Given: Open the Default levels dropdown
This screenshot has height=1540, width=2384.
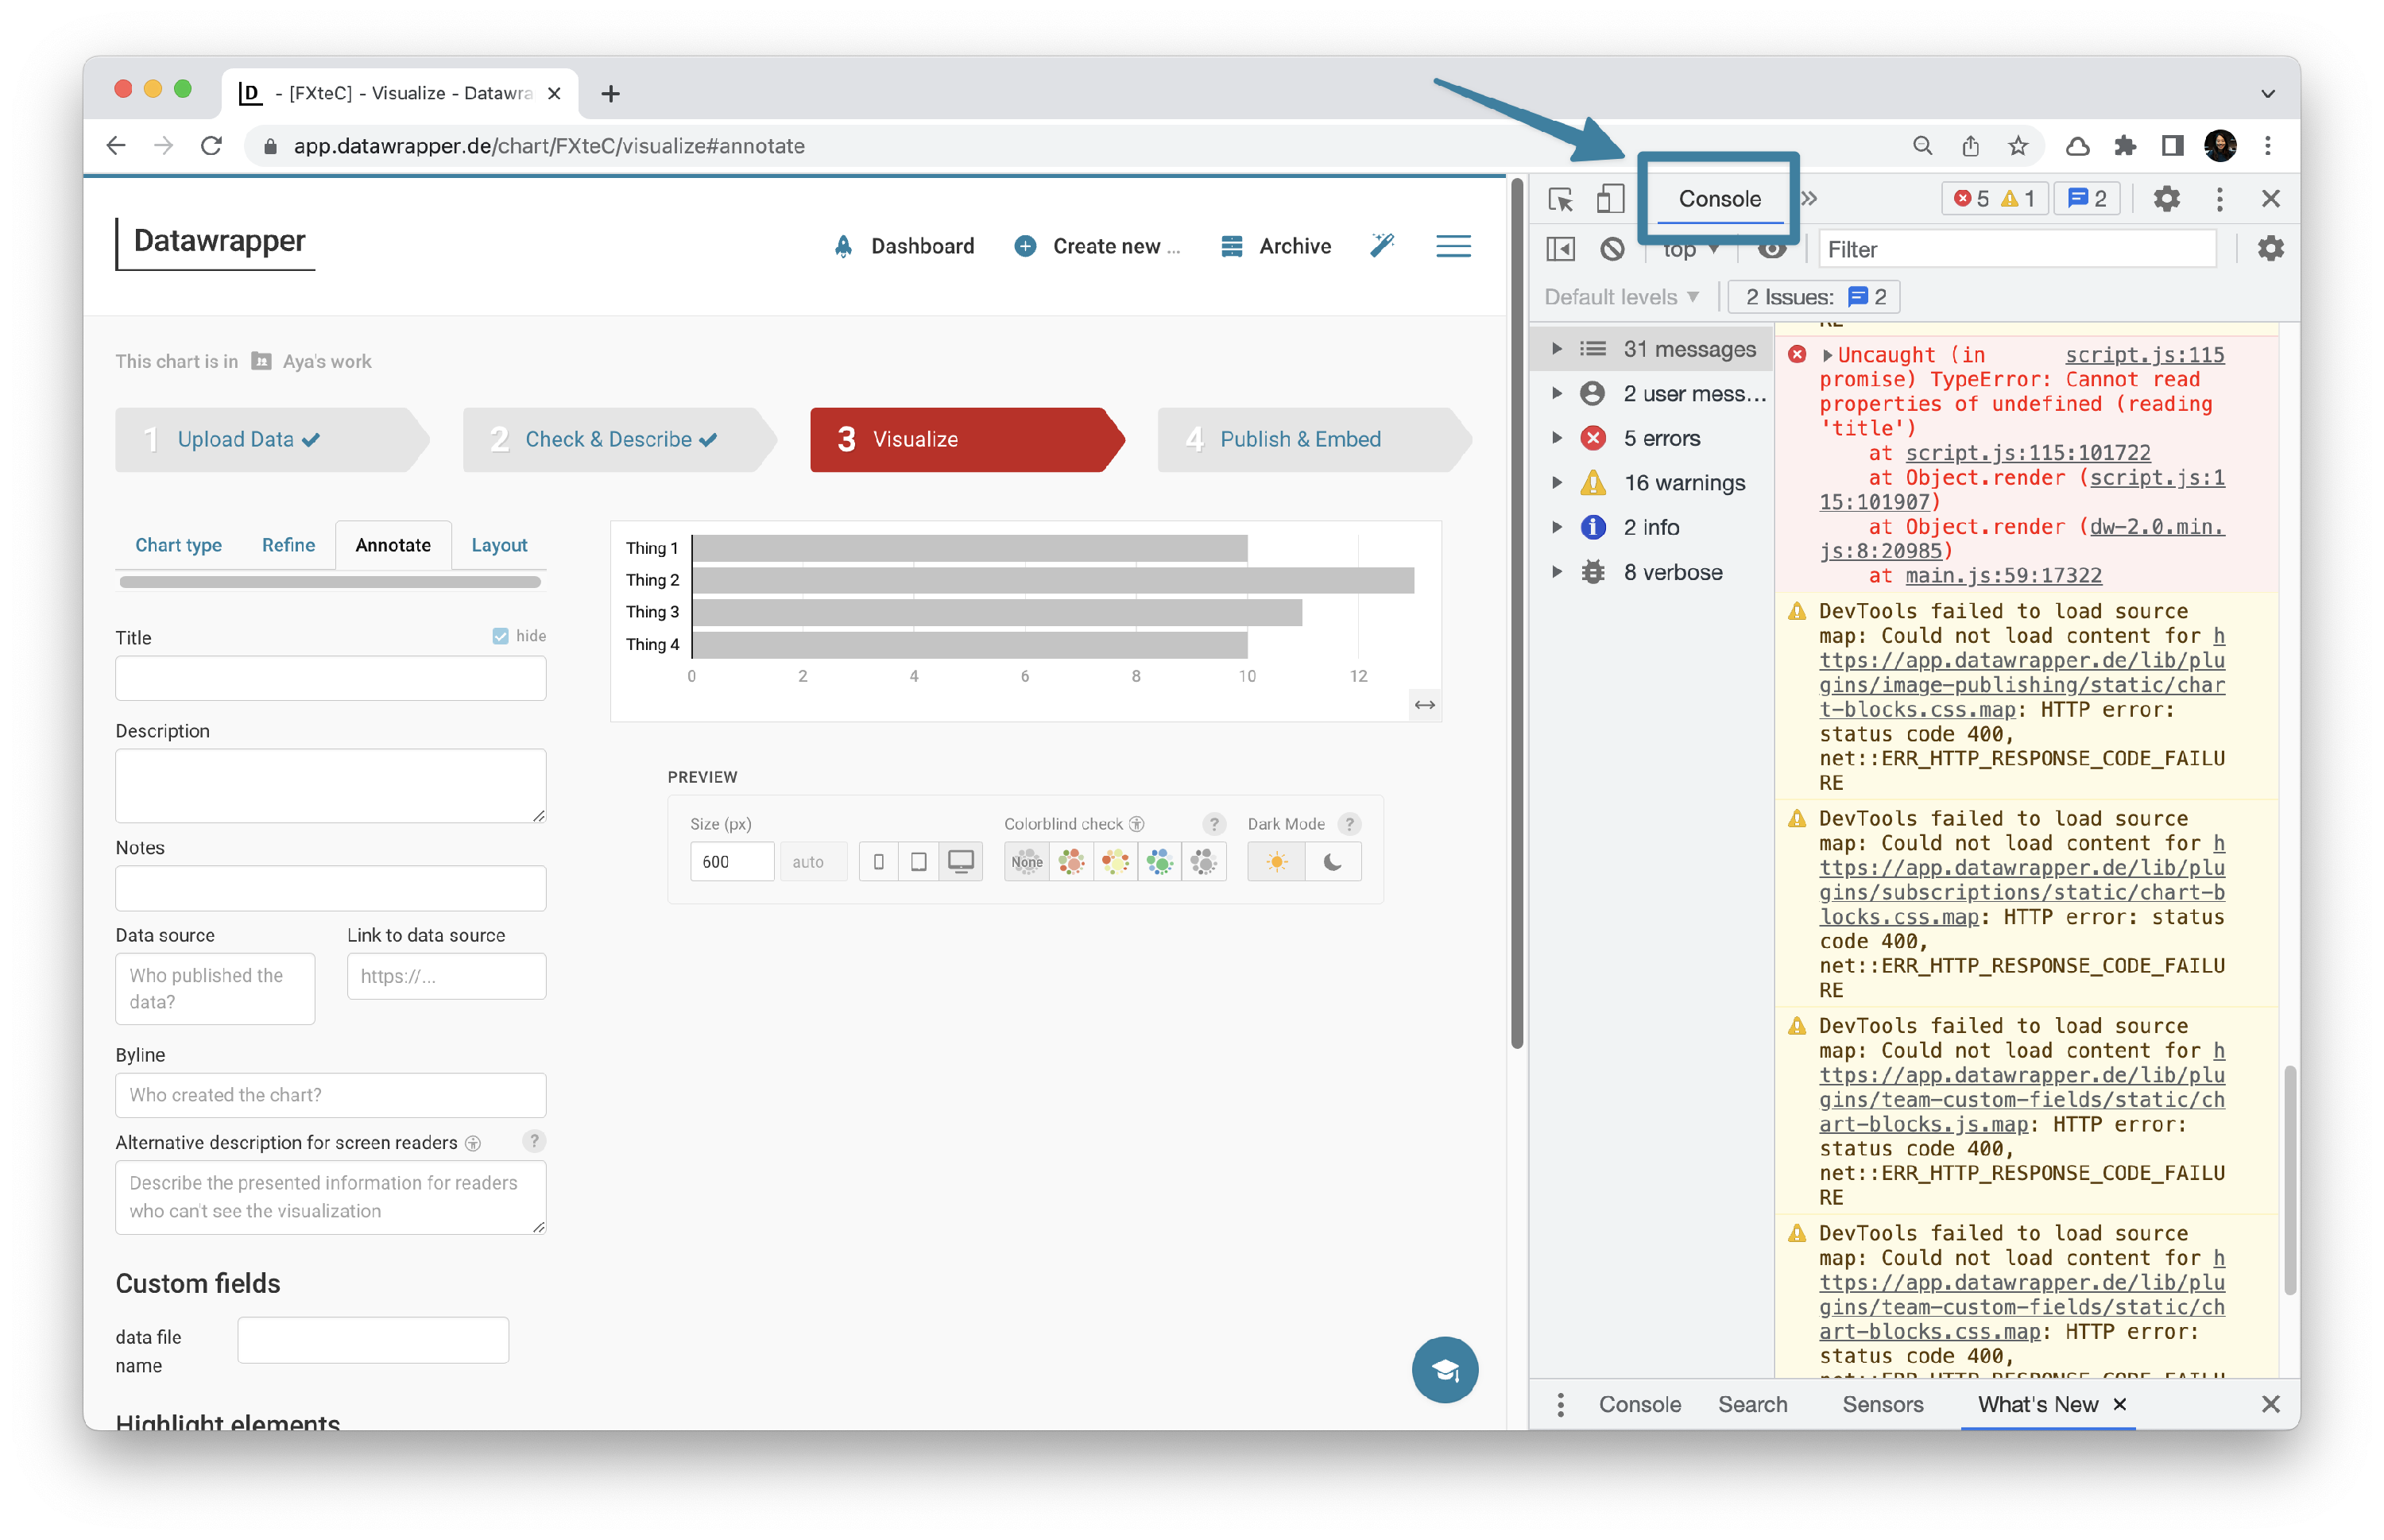Looking at the screenshot, I should [x=1620, y=296].
